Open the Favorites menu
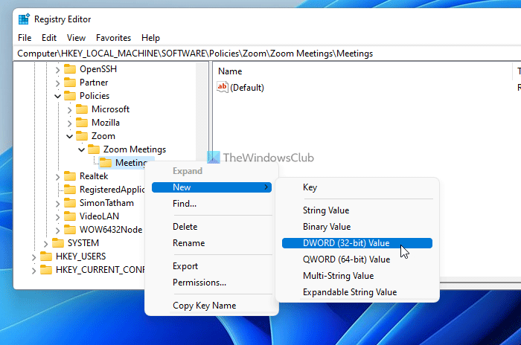The height and width of the screenshot is (345, 521). click(x=113, y=38)
